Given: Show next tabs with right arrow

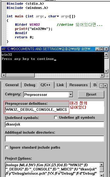Looking at the screenshot, I should click(x=105, y=86).
